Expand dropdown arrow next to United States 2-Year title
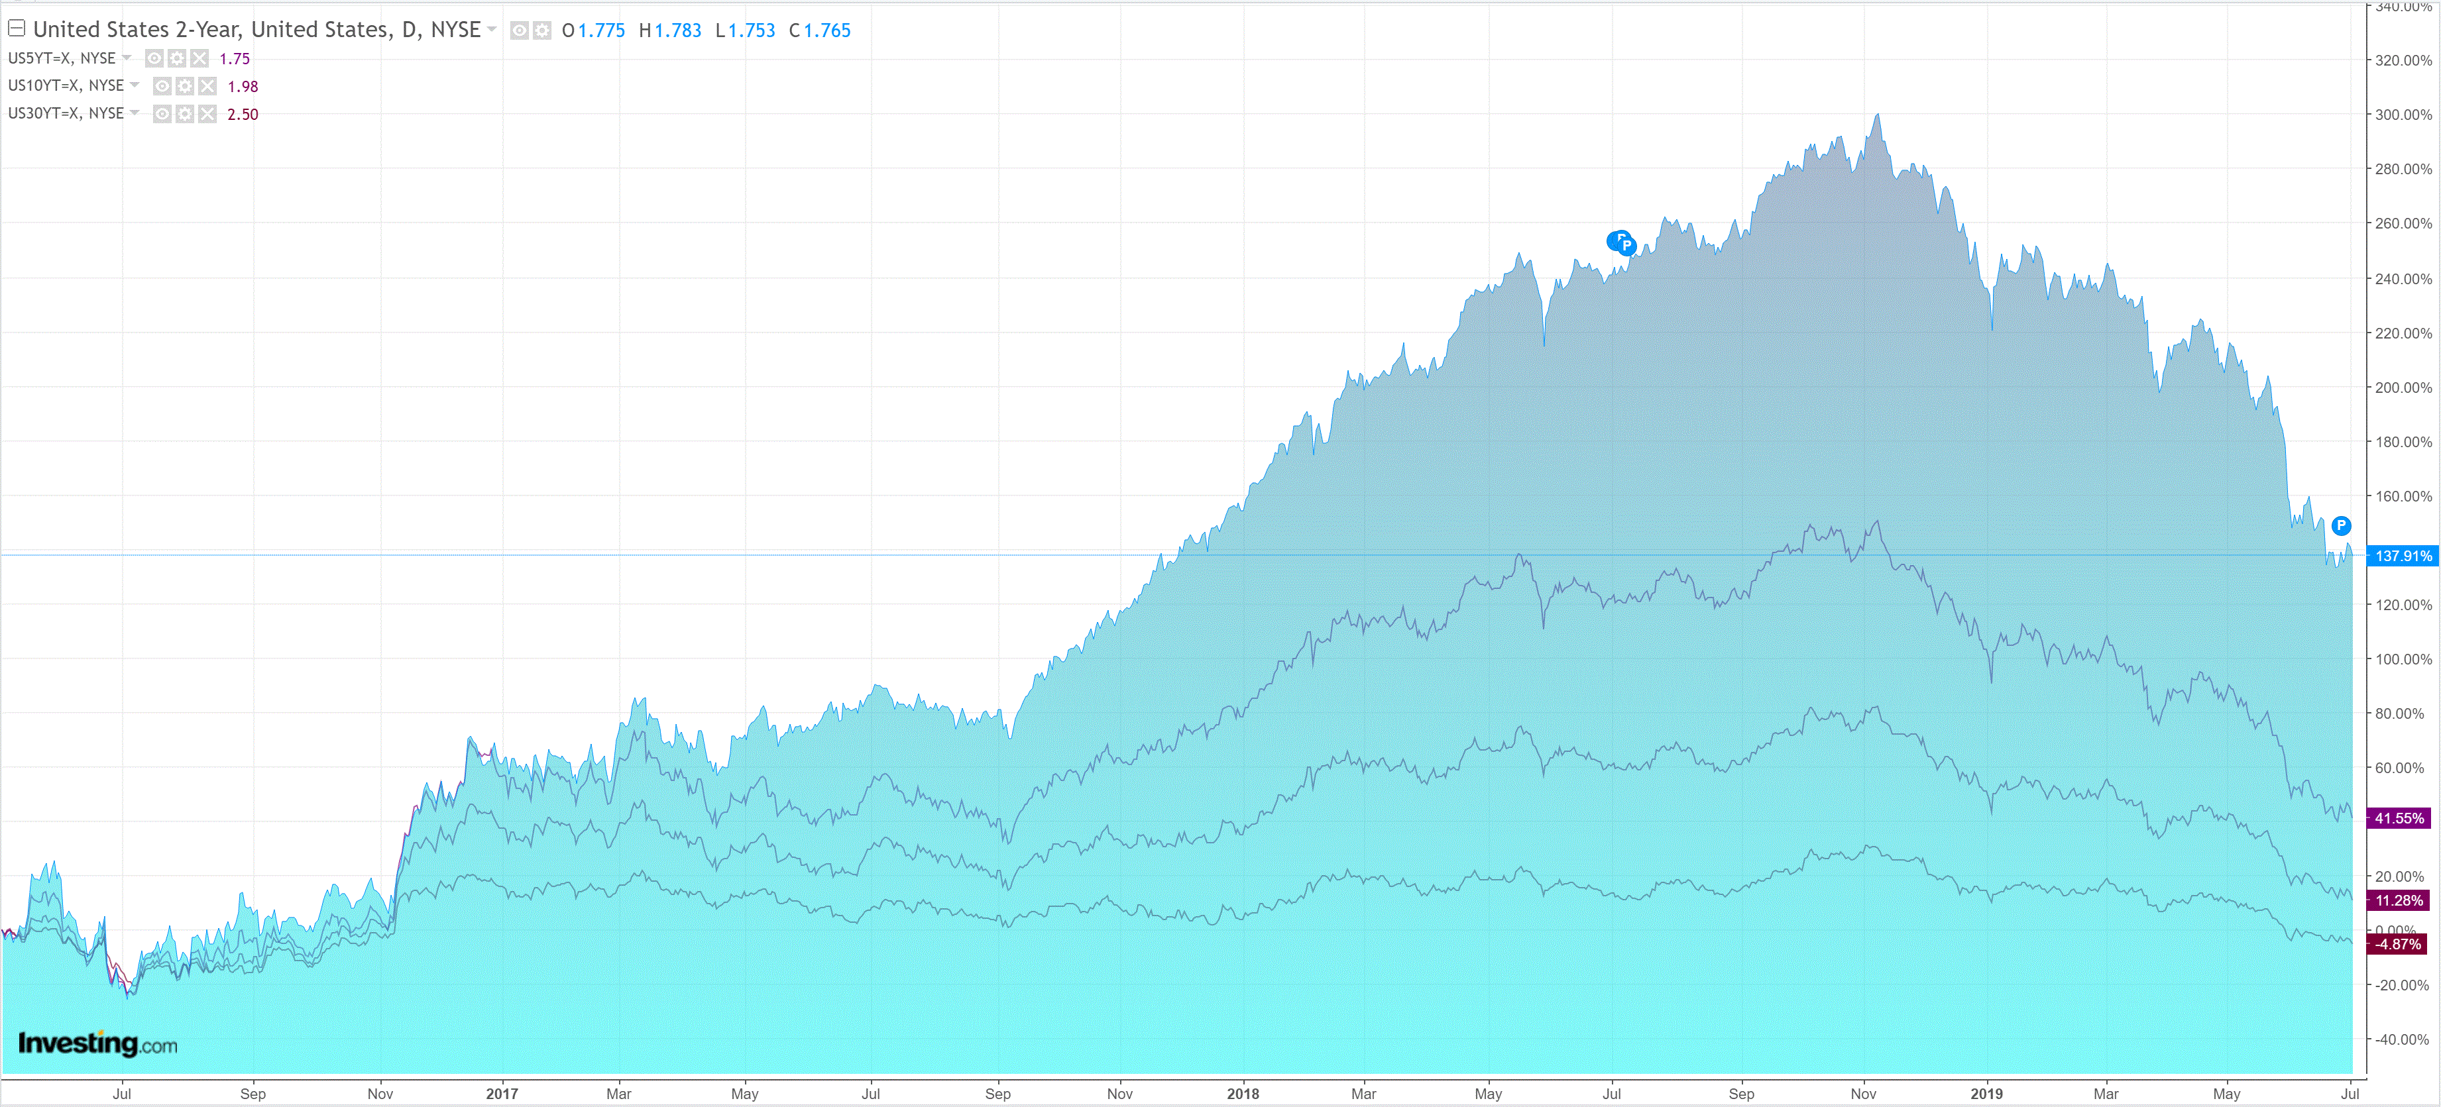 coord(492,29)
